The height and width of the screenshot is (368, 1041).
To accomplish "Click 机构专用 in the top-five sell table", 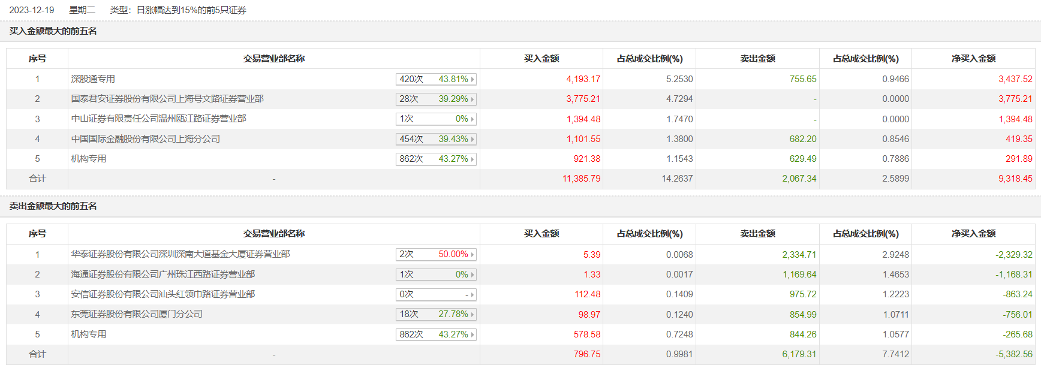I will (x=89, y=334).
